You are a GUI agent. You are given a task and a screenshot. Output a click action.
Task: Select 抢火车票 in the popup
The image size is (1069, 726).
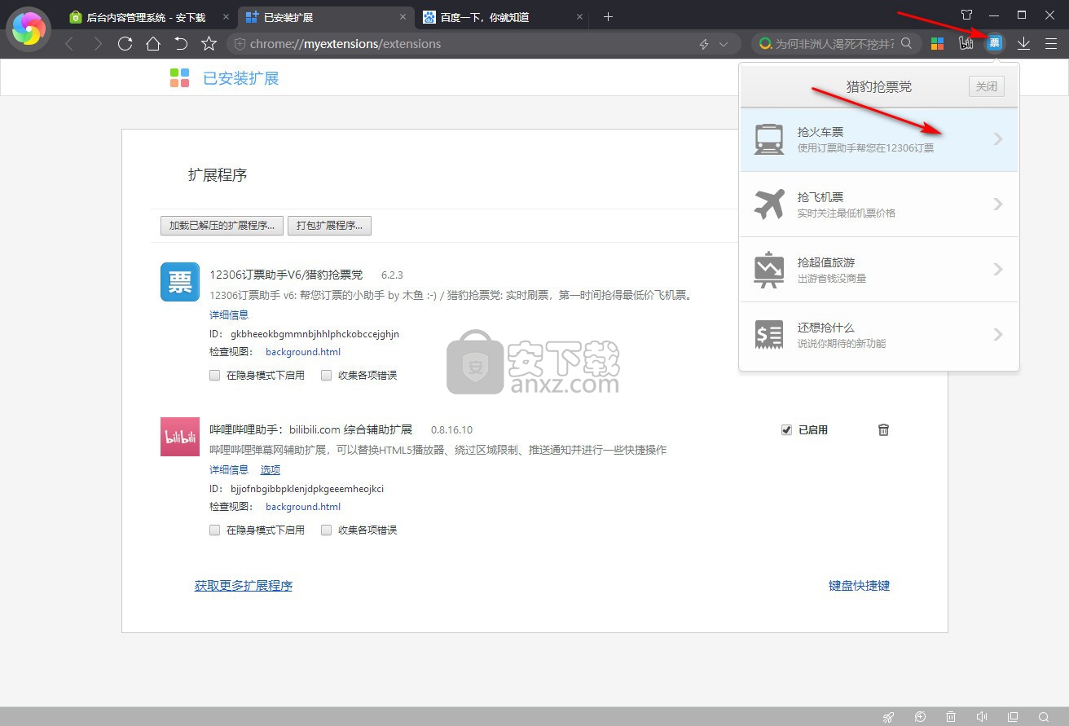[x=879, y=139]
